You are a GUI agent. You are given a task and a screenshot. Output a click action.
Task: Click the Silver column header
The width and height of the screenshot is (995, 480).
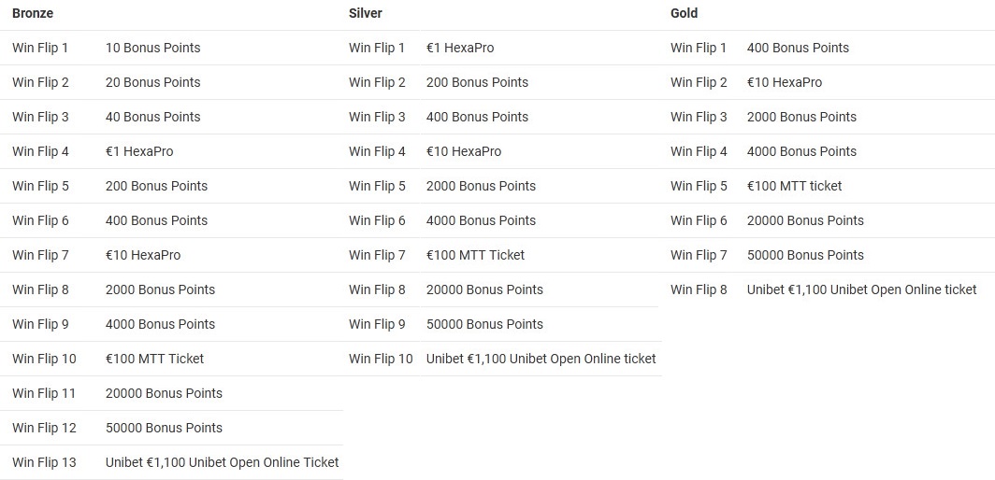[366, 13]
